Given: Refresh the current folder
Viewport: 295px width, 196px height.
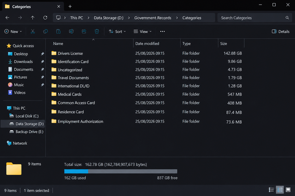Looking at the screenshot, I should pyautogui.click(x=45, y=17).
